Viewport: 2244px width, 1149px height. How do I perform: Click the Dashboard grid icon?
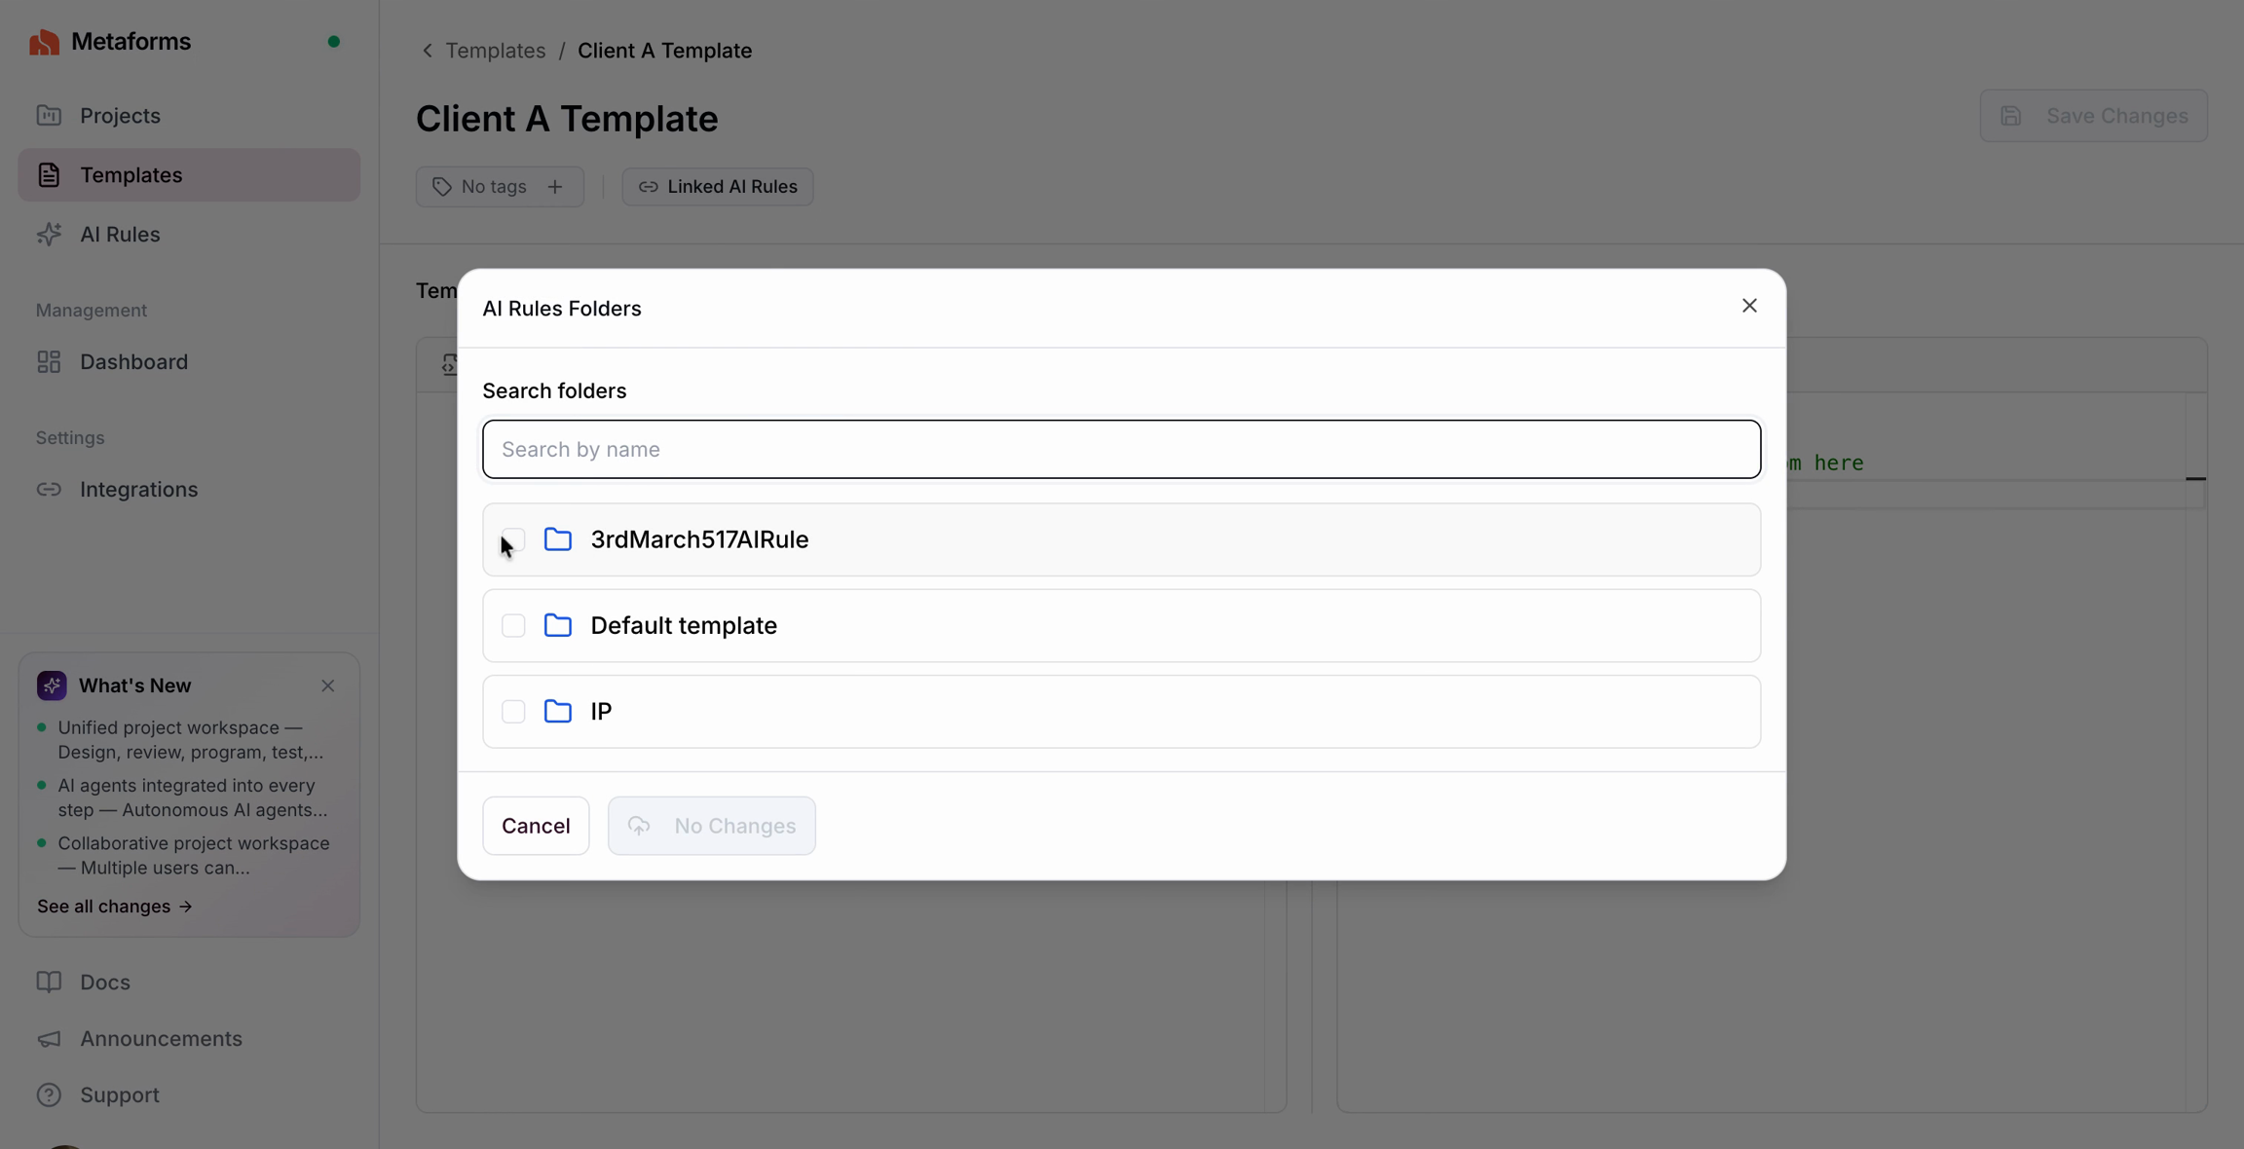[x=49, y=362]
